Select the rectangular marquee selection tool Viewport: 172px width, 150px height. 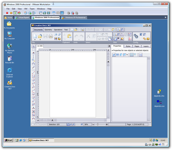coord(33,50)
